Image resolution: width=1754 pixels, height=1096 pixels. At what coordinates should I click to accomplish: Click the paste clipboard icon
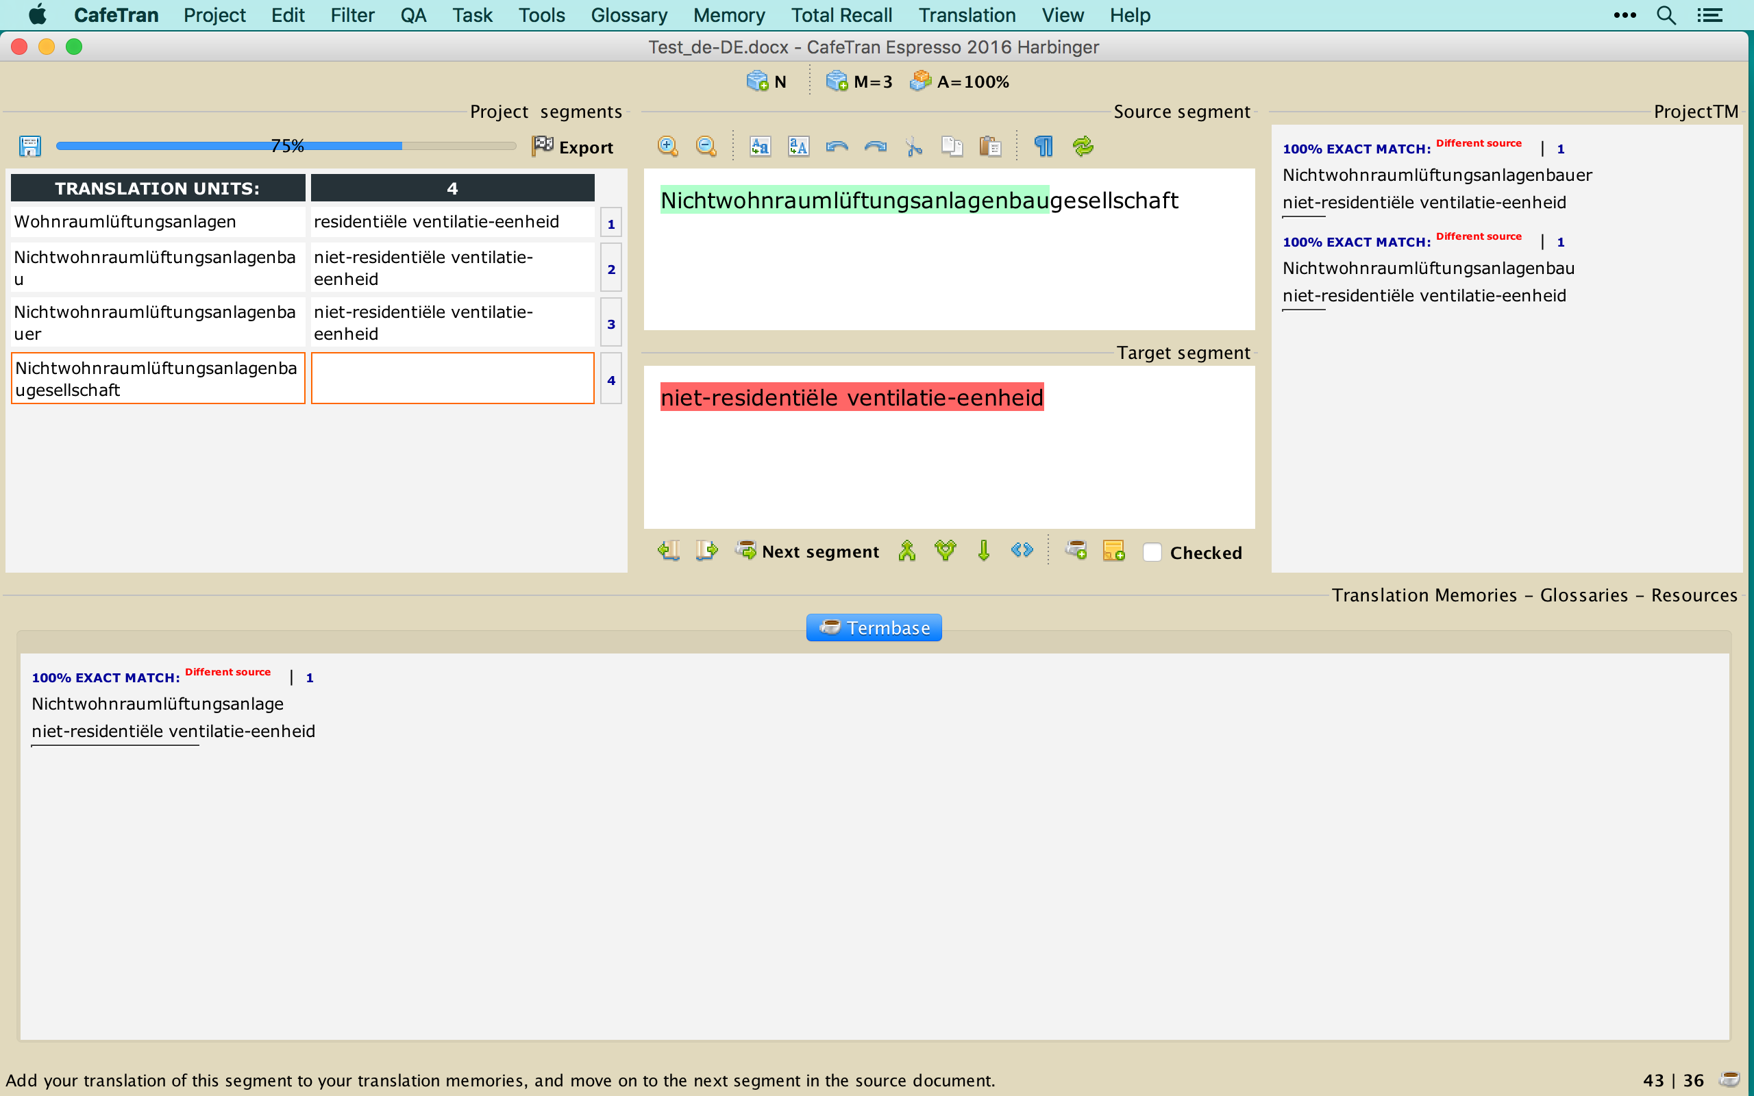point(989,147)
